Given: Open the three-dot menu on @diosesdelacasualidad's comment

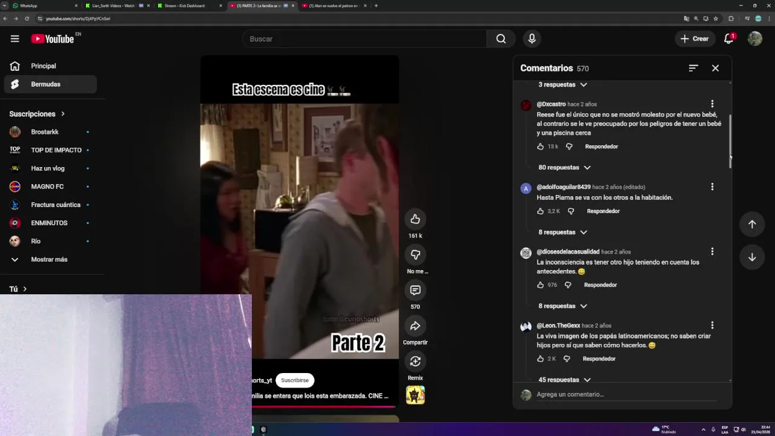Looking at the screenshot, I should [x=712, y=251].
